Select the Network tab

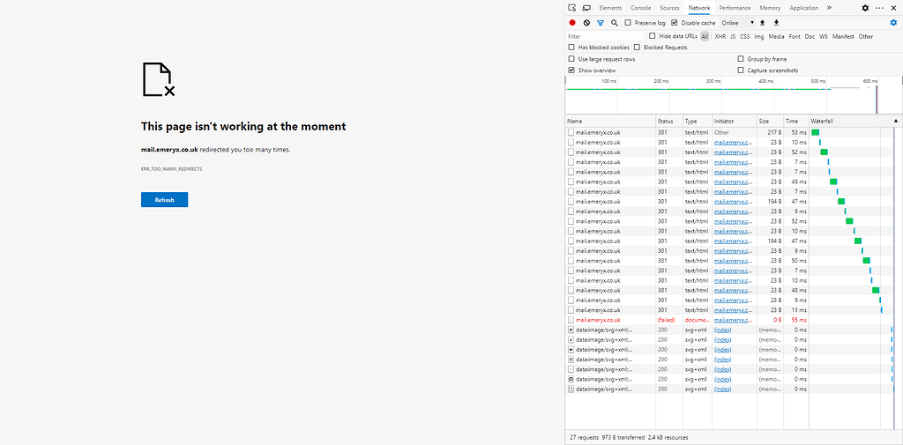(x=699, y=8)
